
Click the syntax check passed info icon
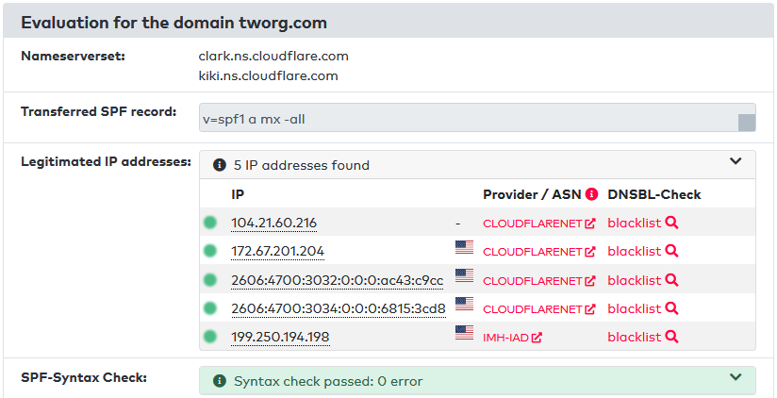pyautogui.click(x=220, y=381)
